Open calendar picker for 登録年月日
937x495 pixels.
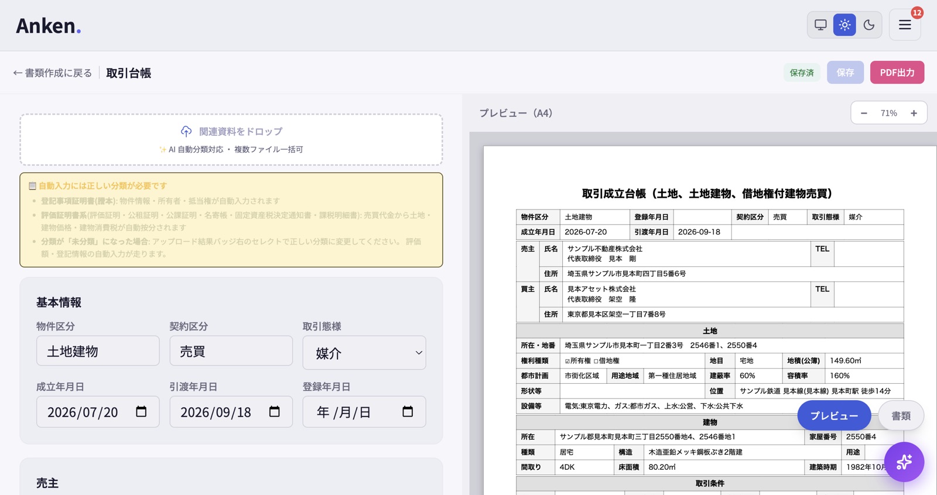tap(408, 411)
